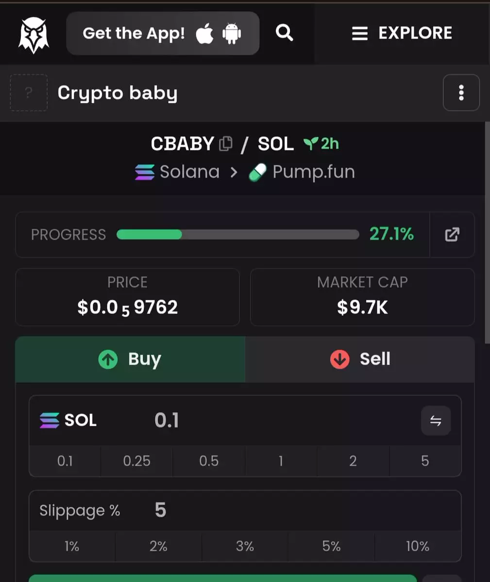Switch to the Buy tab
This screenshot has height=582, width=490.
(x=130, y=359)
